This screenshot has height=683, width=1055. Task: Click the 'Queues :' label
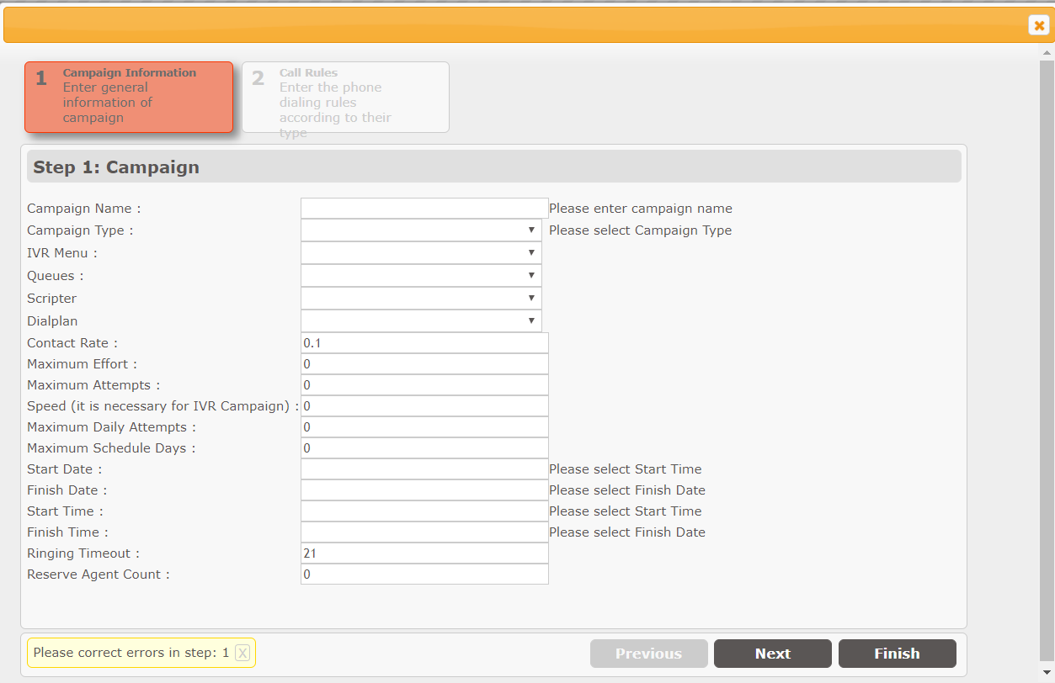[x=56, y=276]
